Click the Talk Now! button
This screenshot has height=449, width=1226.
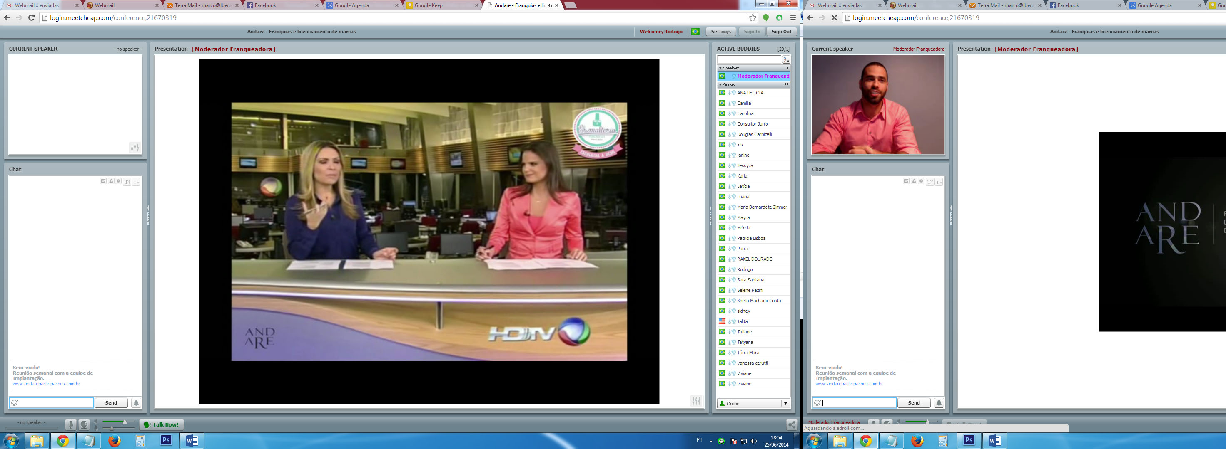click(162, 424)
